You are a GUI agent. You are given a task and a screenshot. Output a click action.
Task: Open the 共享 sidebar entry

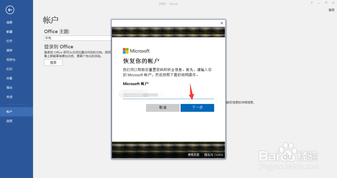coord(9,78)
